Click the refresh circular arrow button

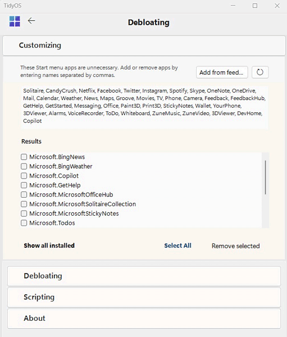[260, 72]
